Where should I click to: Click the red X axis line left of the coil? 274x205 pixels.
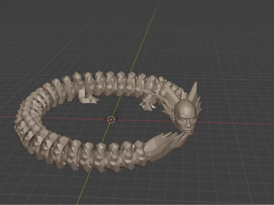pyautogui.click(x=7, y=117)
